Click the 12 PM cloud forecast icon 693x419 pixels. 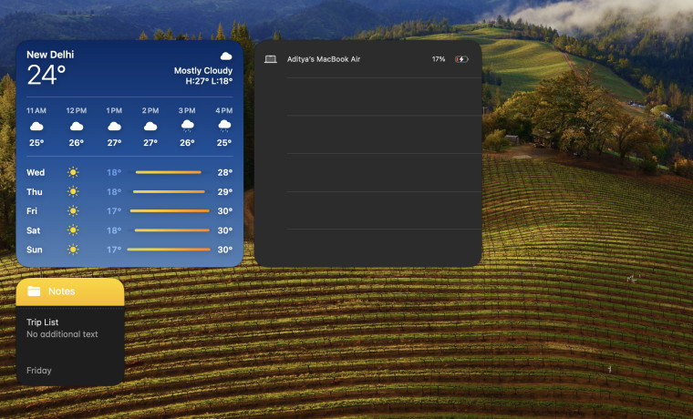[x=77, y=127]
